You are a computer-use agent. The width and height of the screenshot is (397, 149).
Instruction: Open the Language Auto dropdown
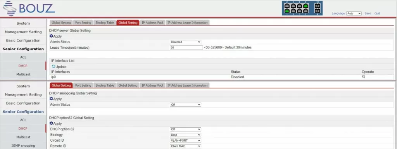tap(354, 14)
